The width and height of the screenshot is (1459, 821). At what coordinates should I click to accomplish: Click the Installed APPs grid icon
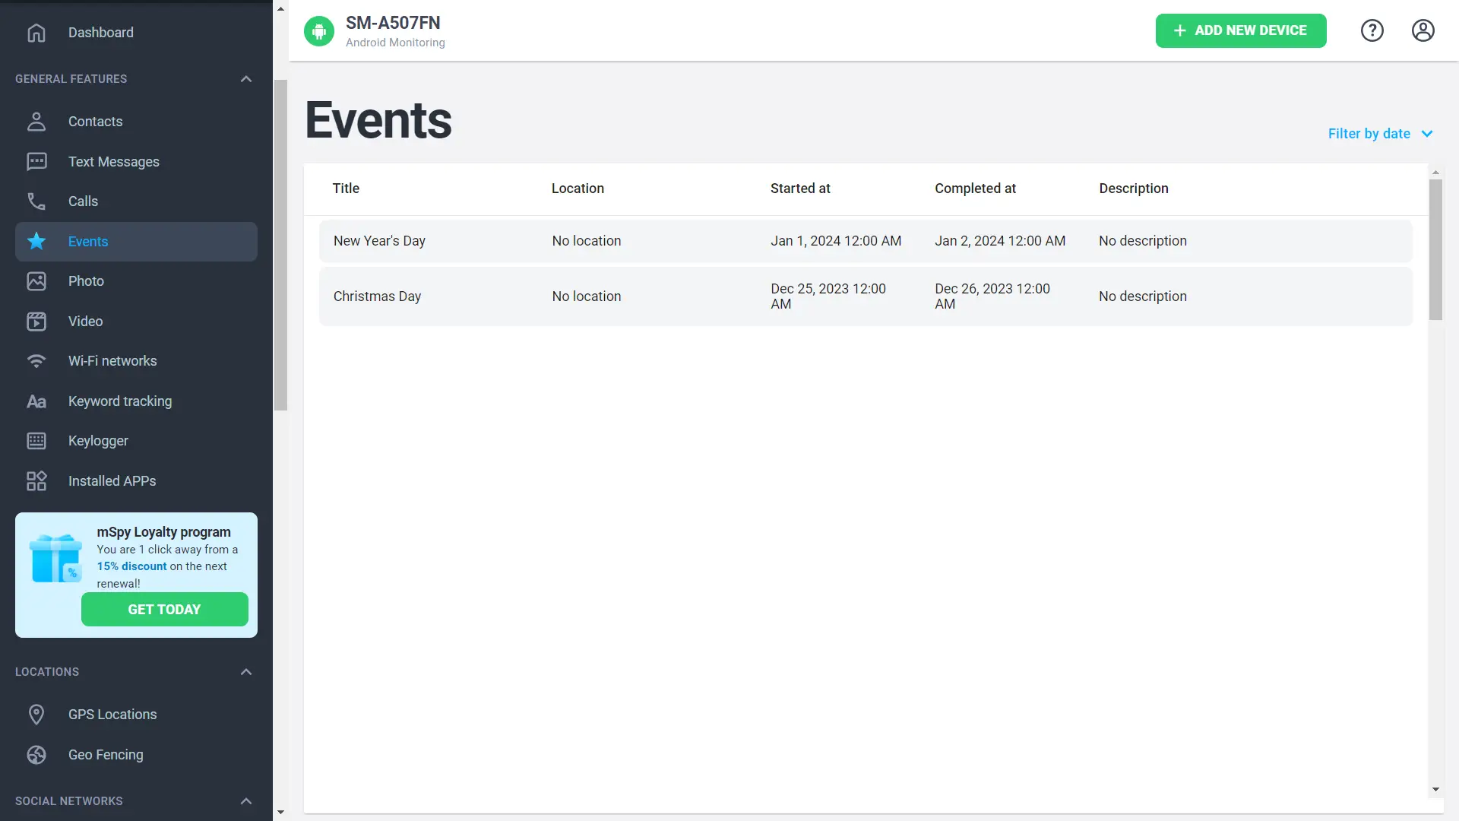(36, 481)
